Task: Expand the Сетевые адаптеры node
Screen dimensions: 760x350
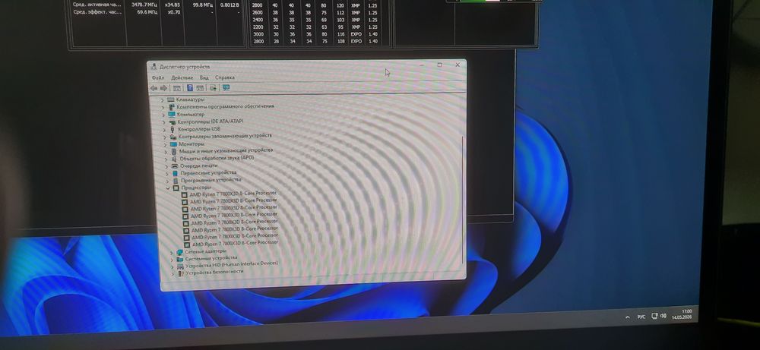Action: [172, 253]
